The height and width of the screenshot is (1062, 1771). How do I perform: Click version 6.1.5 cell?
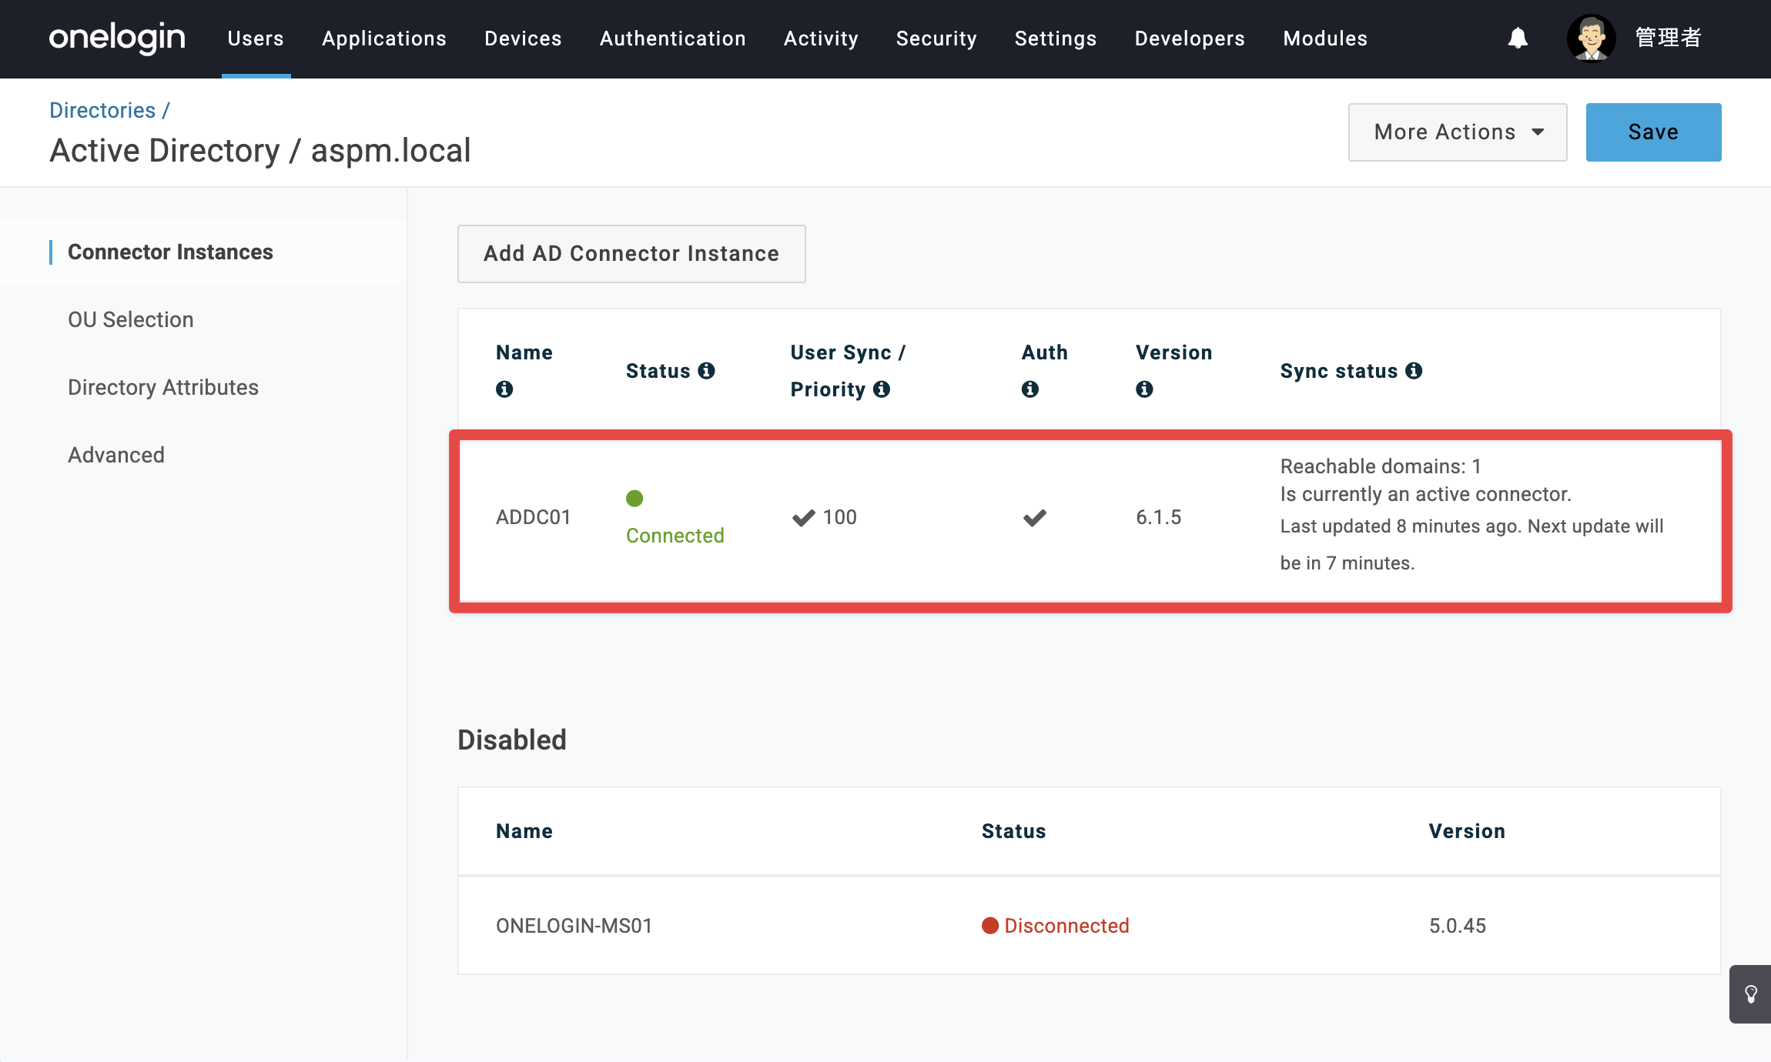click(1159, 518)
